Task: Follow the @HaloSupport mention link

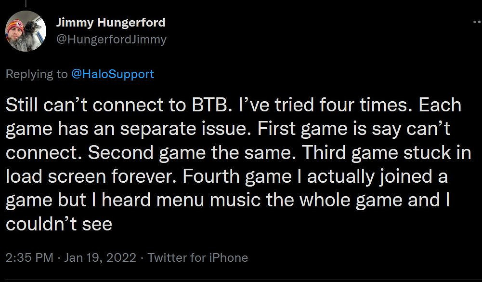Action: (113, 74)
